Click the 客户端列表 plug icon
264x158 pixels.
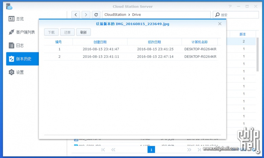click(12, 32)
